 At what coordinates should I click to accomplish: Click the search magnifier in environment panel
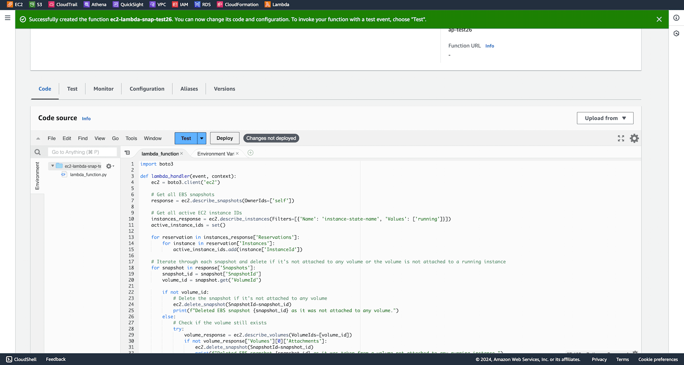tap(38, 152)
